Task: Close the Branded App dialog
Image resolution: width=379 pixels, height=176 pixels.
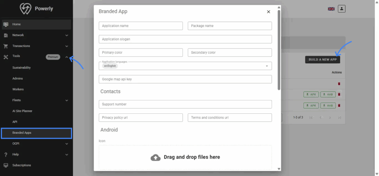Action: 269,12
